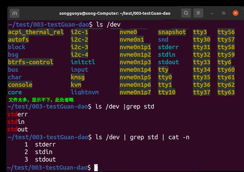Open the terminal search tool

(186, 13)
